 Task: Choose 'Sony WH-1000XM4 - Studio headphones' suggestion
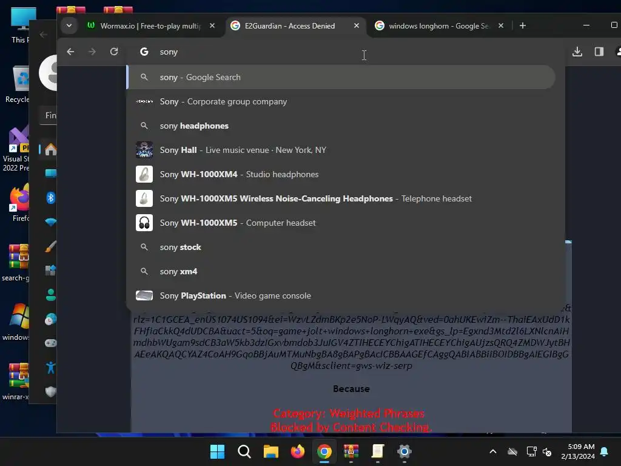click(341, 174)
